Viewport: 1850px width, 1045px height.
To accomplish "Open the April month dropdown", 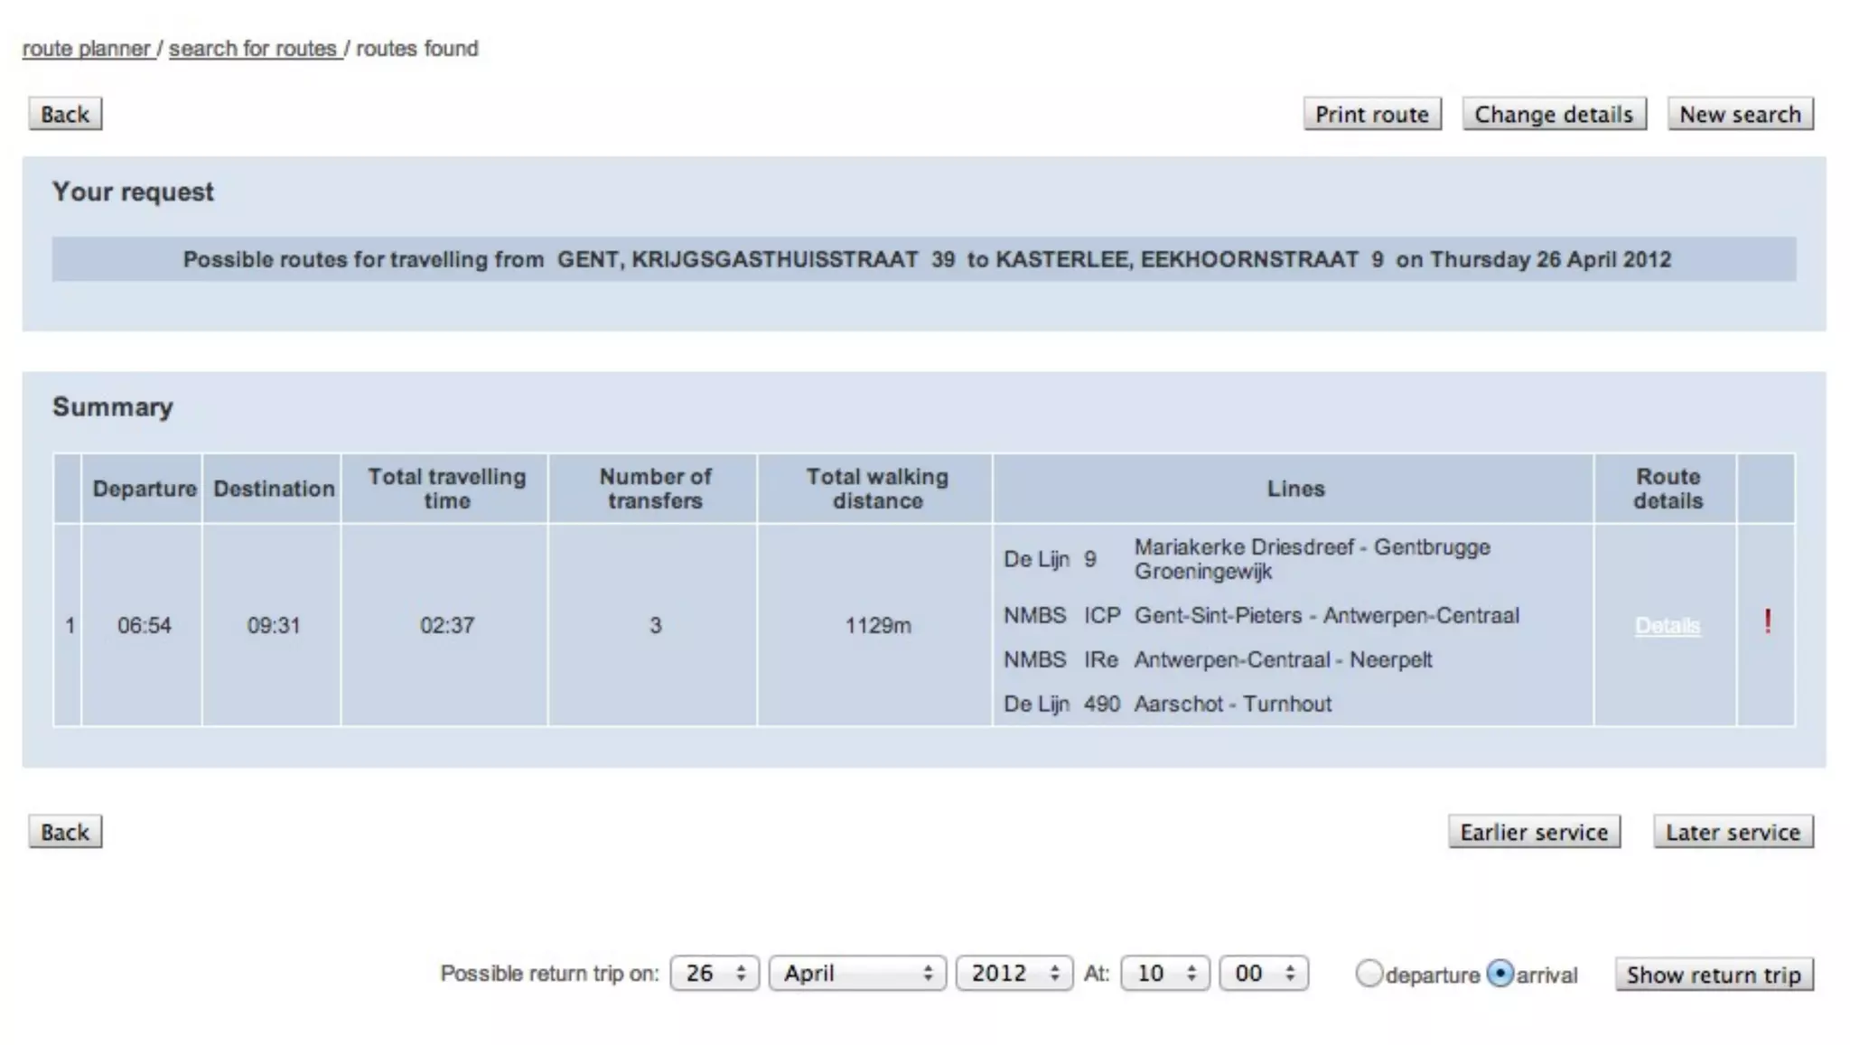I will [856, 974].
